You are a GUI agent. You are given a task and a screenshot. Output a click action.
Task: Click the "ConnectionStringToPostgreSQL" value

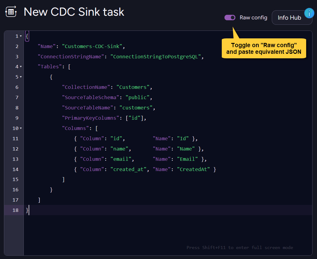[x=155, y=57]
